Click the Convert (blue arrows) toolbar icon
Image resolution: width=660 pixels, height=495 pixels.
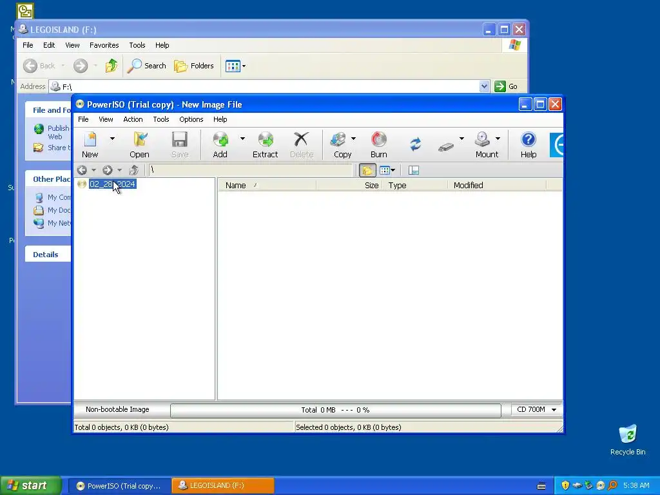(416, 144)
